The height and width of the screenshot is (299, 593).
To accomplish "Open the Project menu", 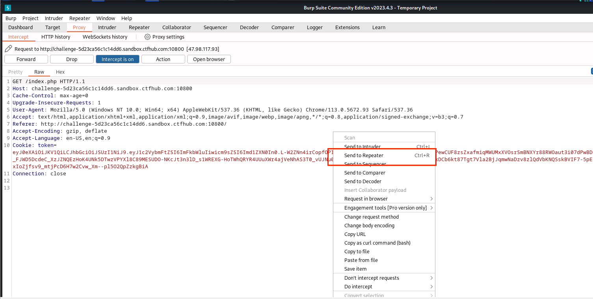I will point(30,18).
